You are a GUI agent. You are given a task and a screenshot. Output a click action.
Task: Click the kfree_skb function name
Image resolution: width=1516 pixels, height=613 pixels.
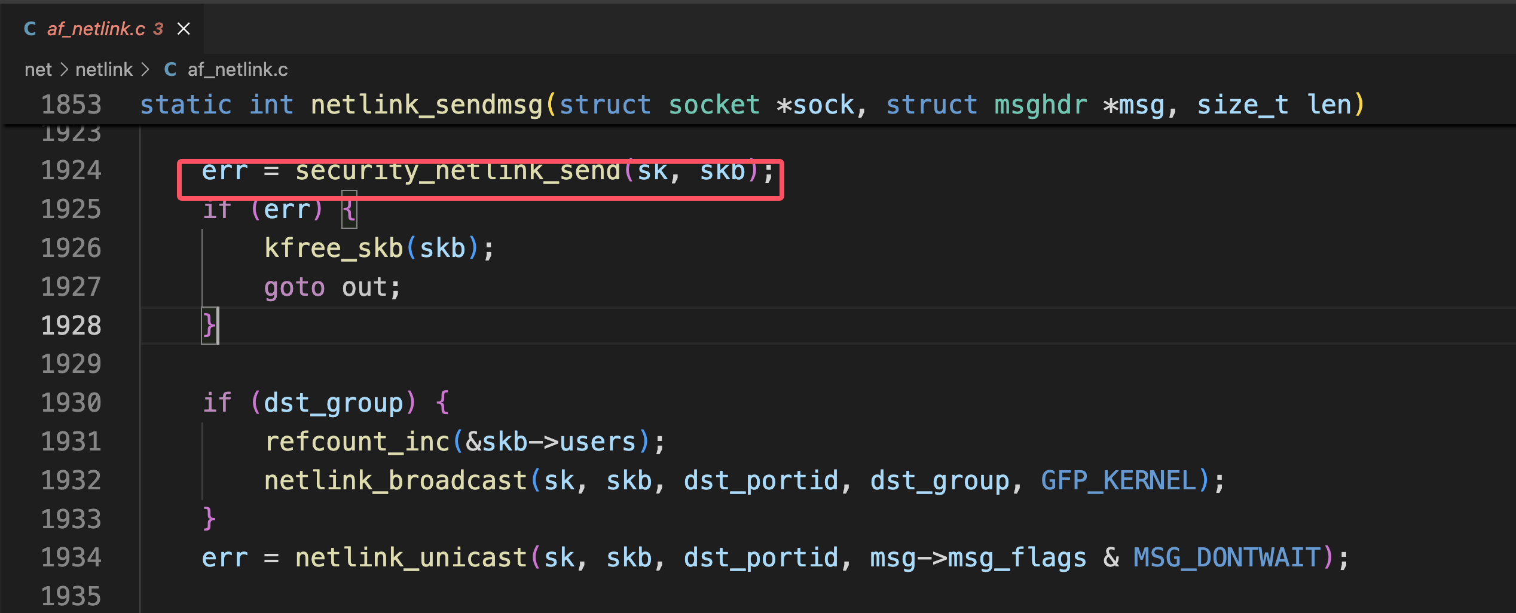[x=334, y=249]
